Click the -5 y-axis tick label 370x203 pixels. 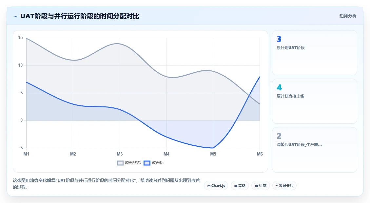pyautogui.click(x=21, y=148)
